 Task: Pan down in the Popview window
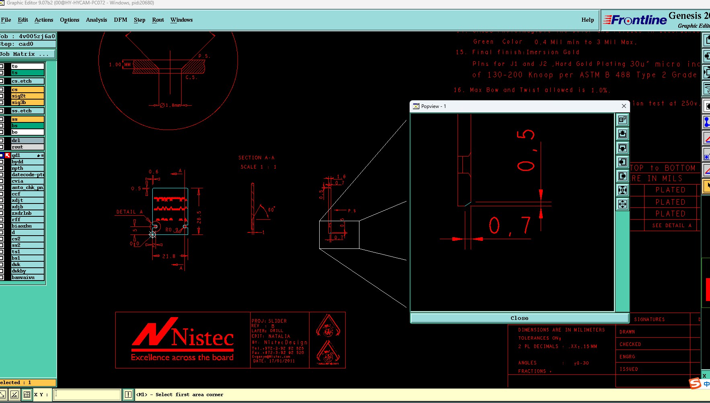(622, 148)
